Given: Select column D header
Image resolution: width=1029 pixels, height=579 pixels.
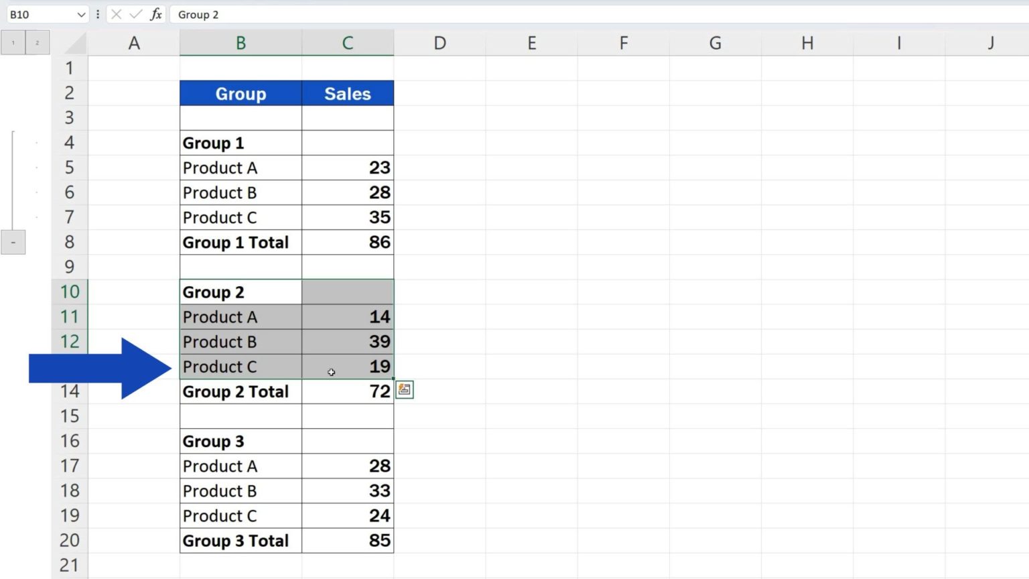Looking at the screenshot, I should tap(439, 44).
